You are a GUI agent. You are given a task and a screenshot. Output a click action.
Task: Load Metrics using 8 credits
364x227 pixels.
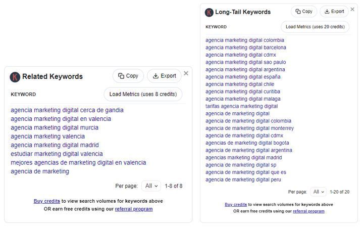pyautogui.click(x=143, y=94)
